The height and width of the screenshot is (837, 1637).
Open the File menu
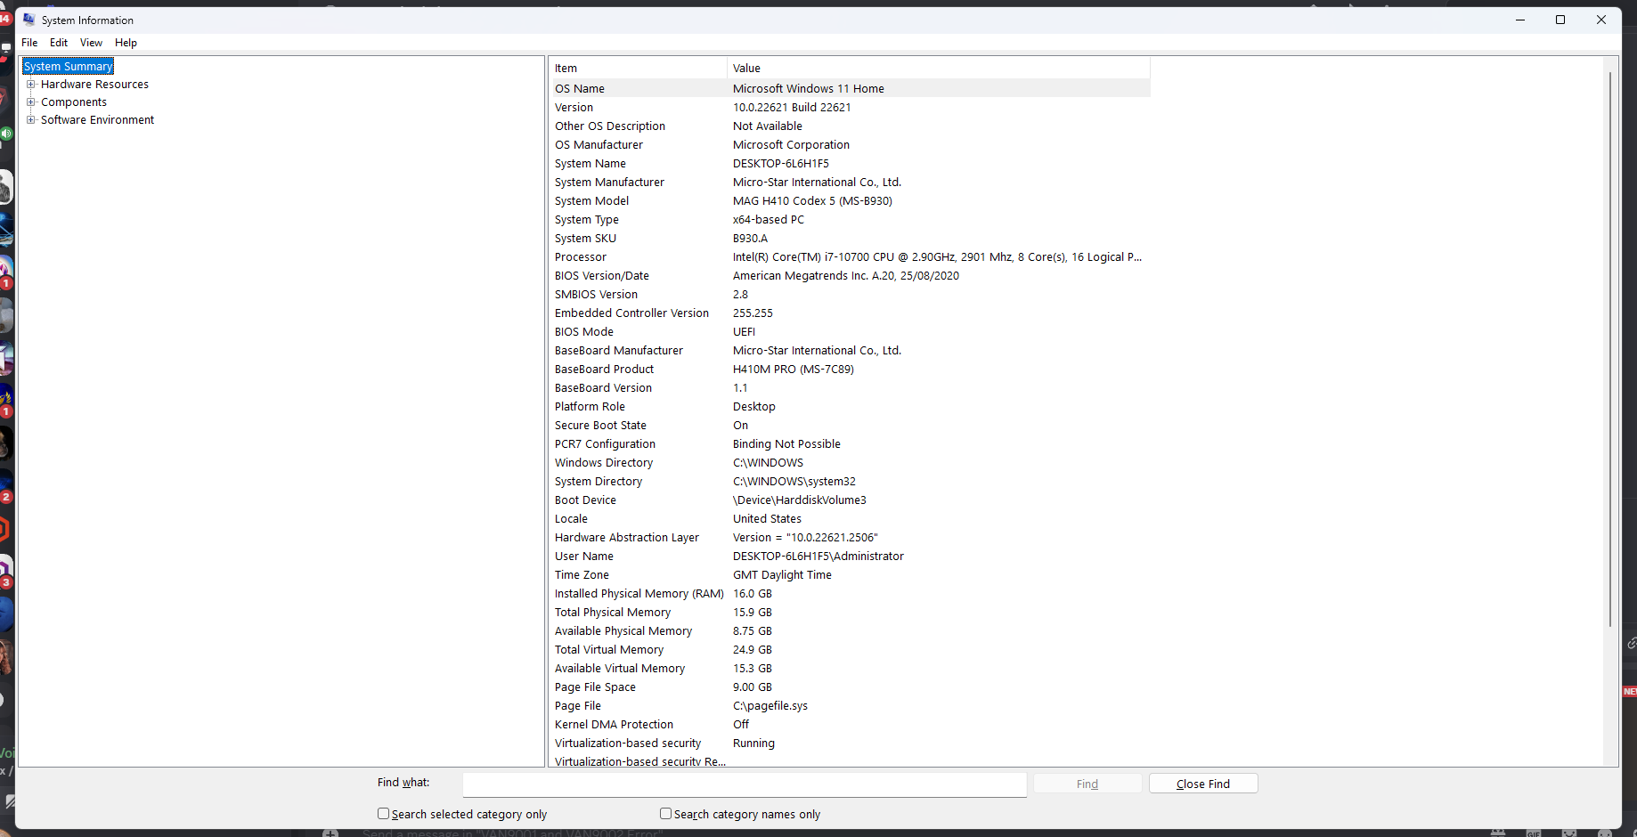[x=29, y=43]
